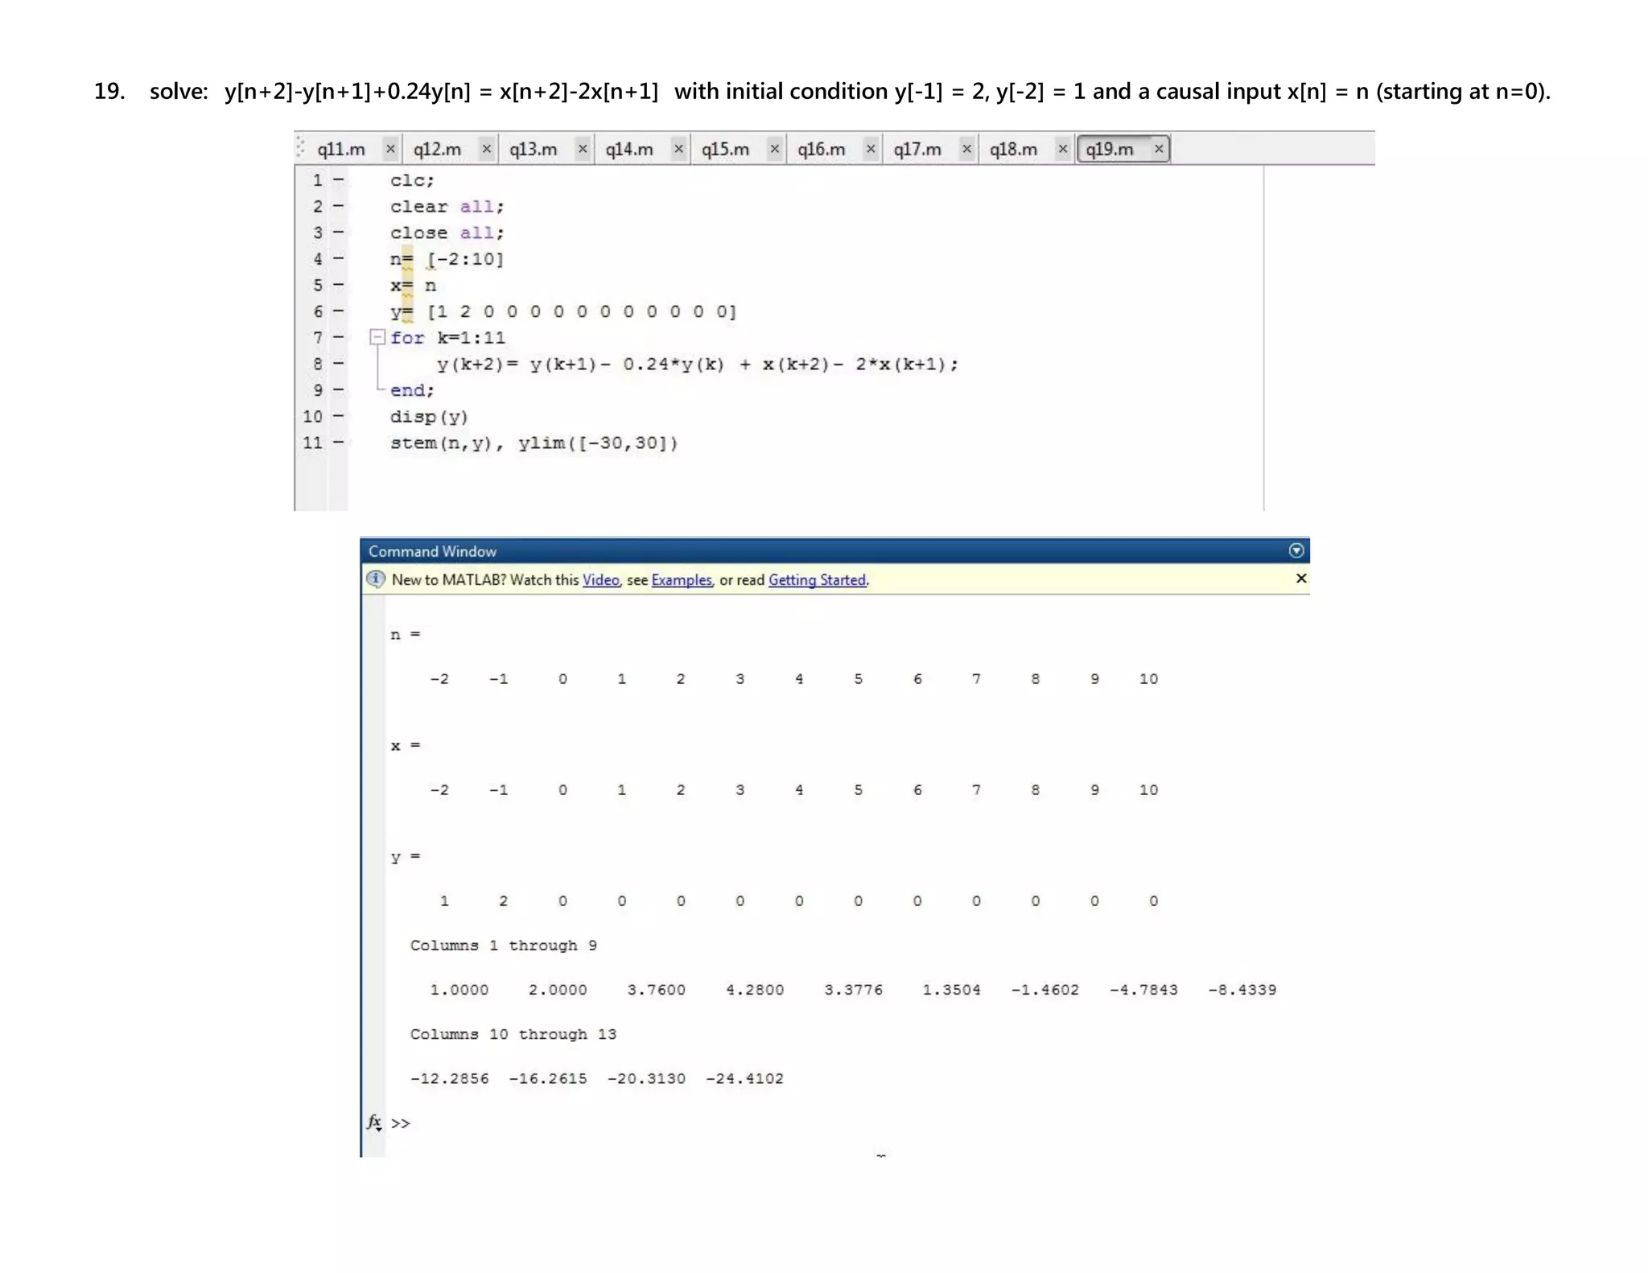Select the active q19.m tab

[x=1110, y=150]
